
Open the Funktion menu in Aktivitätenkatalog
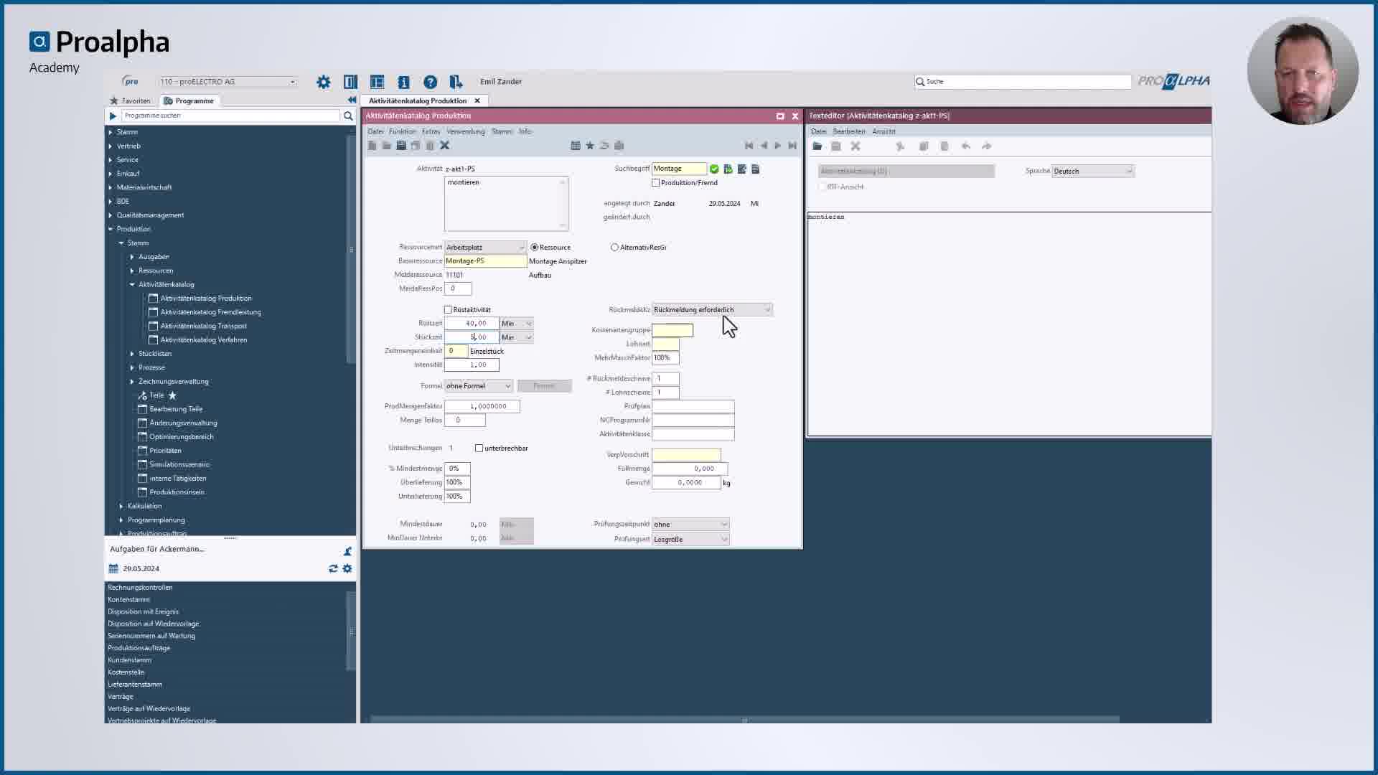click(x=402, y=131)
